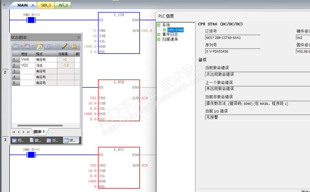Toggle the chart status monitoring play icon
The height and width of the screenshot is (192, 310).
pyautogui.click(x=40, y=46)
